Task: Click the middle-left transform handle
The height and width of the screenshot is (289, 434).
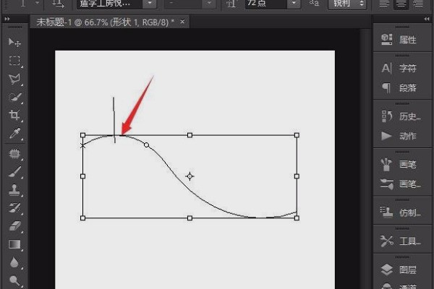Action: pyautogui.click(x=82, y=176)
